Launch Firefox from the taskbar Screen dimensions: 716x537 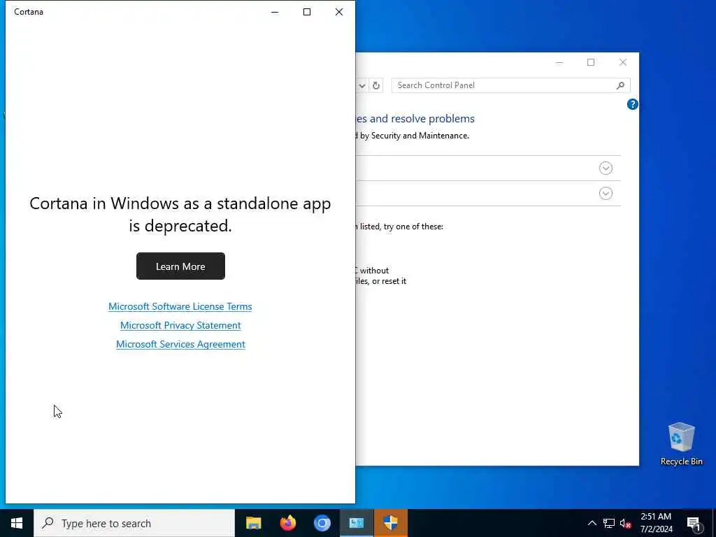287,523
